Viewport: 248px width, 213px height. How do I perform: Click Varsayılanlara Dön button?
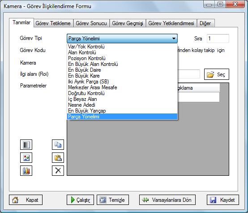coord(167,200)
